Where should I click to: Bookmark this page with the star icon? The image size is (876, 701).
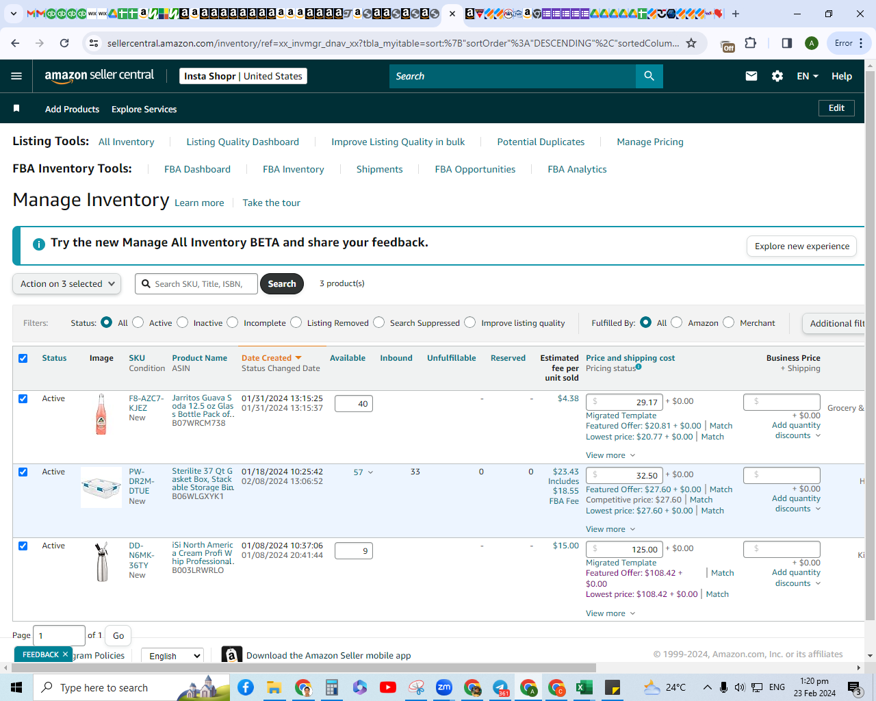click(x=691, y=43)
